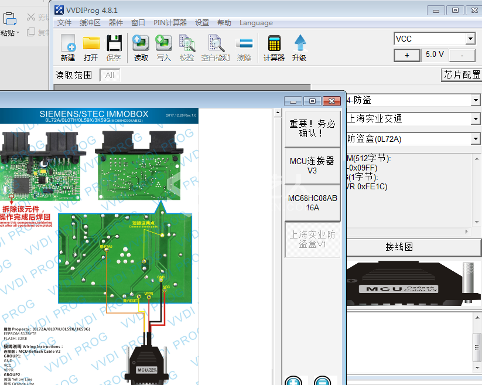This screenshot has width=482, height=385.
Task: Expand the VCC voltage dropdown
Action: [x=470, y=39]
